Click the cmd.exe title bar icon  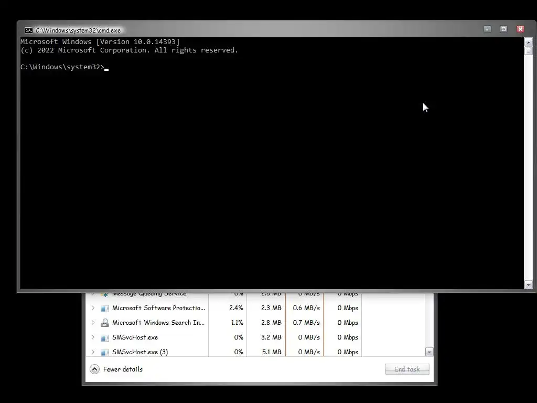coord(28,30)
